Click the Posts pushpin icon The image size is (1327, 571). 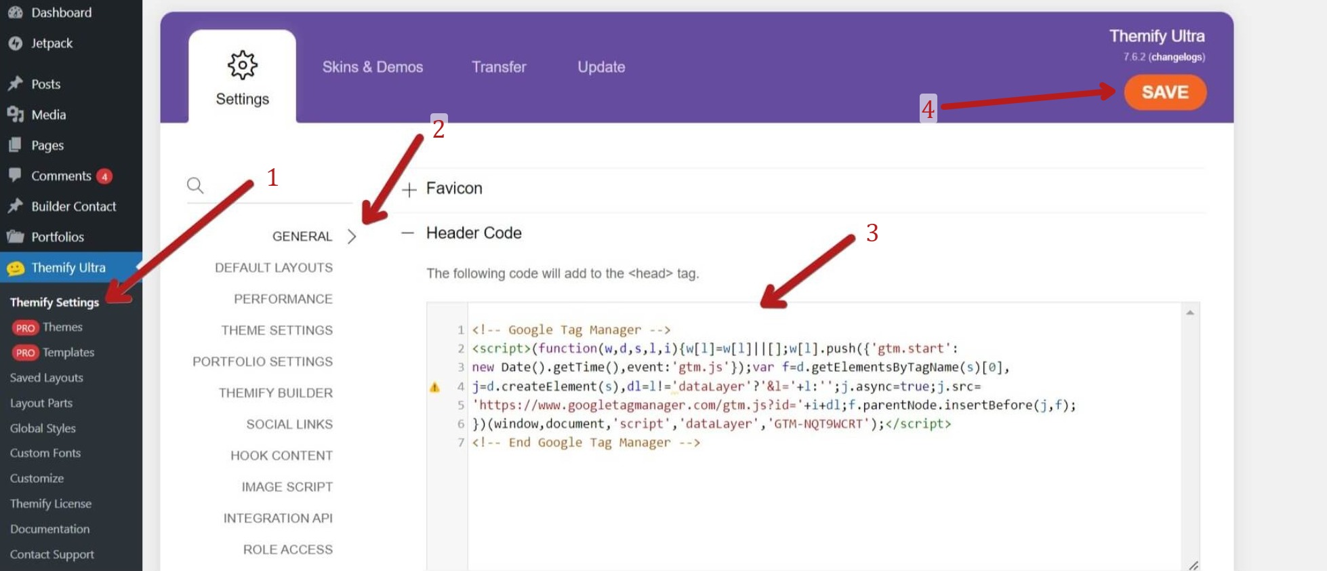(x=15, y=84)
